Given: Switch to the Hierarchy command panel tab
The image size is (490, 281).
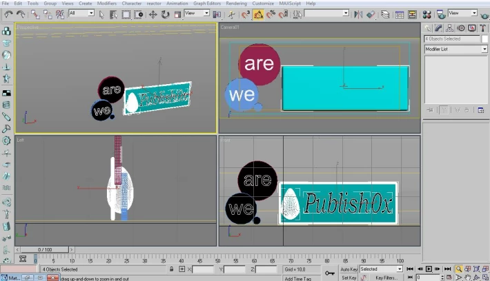Looking at the screenshot, I should [x=450, y=28].
